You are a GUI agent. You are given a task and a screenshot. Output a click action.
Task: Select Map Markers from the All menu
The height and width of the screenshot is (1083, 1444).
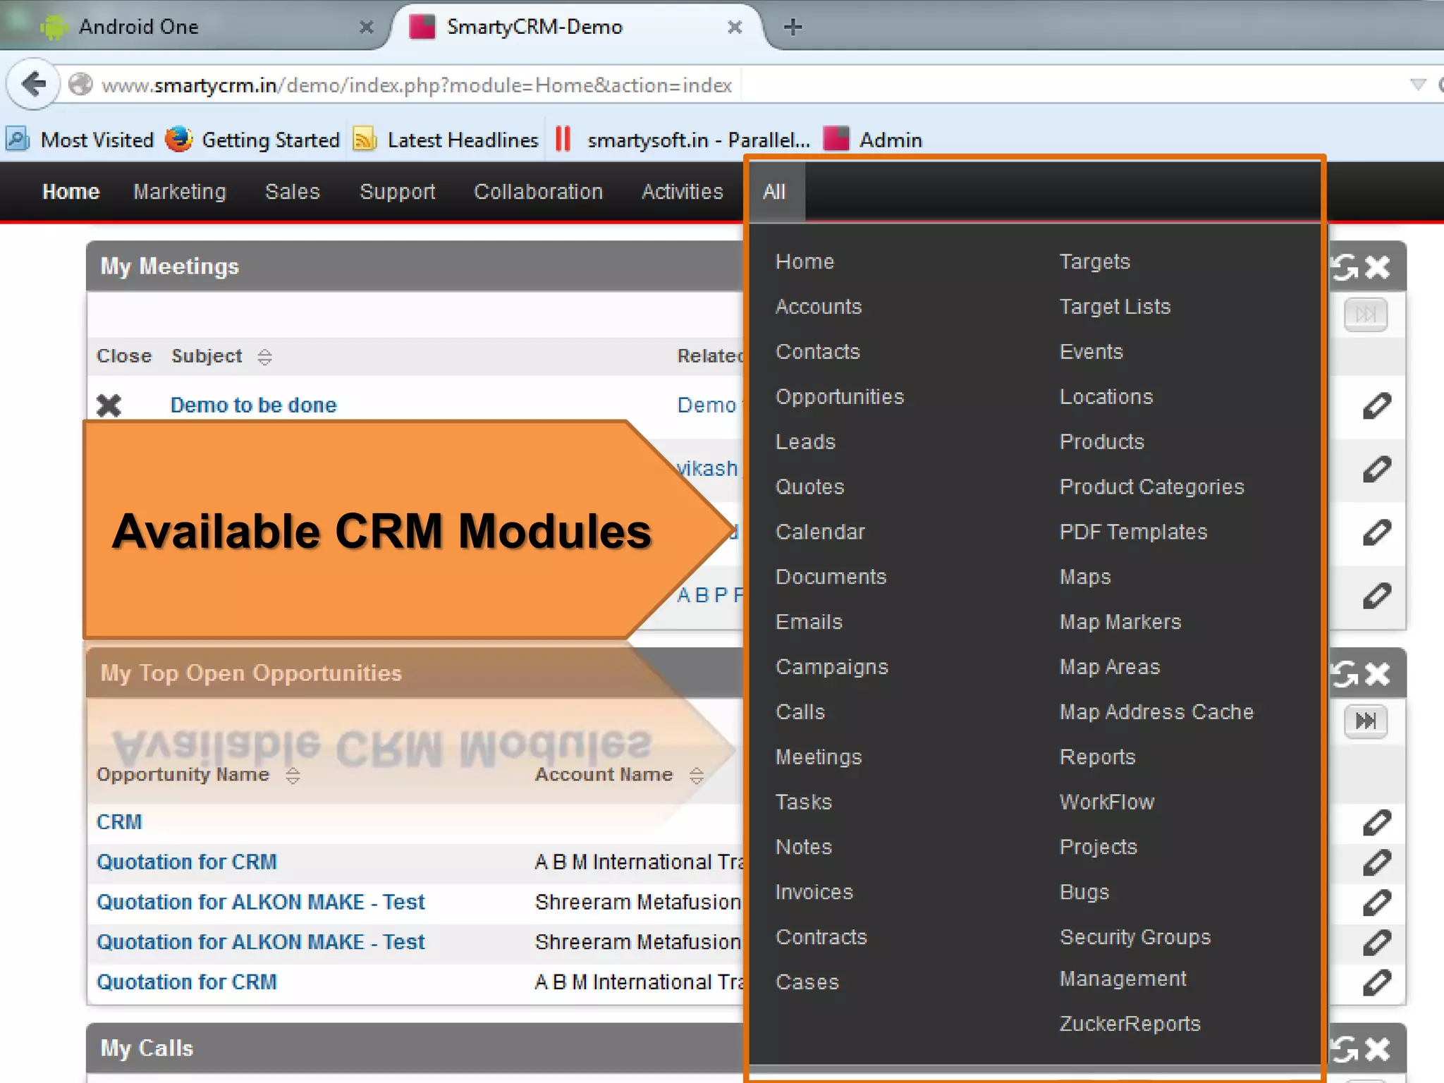coord(1120,622)
